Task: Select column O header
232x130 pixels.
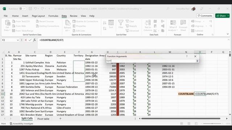Action: point(200,52)
